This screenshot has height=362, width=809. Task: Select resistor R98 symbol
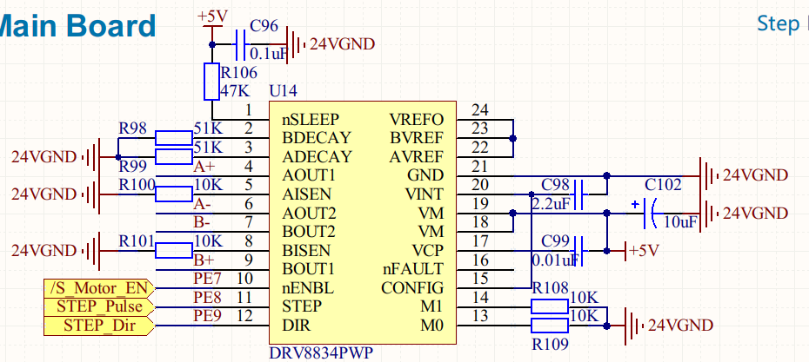point(174,137)
